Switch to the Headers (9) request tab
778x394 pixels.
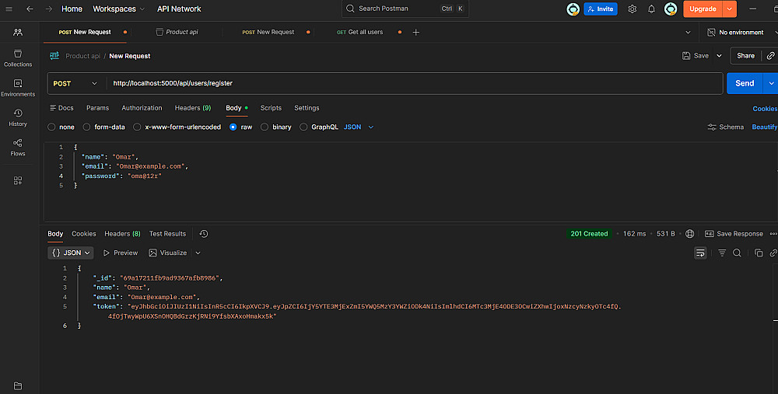[192, 108]
